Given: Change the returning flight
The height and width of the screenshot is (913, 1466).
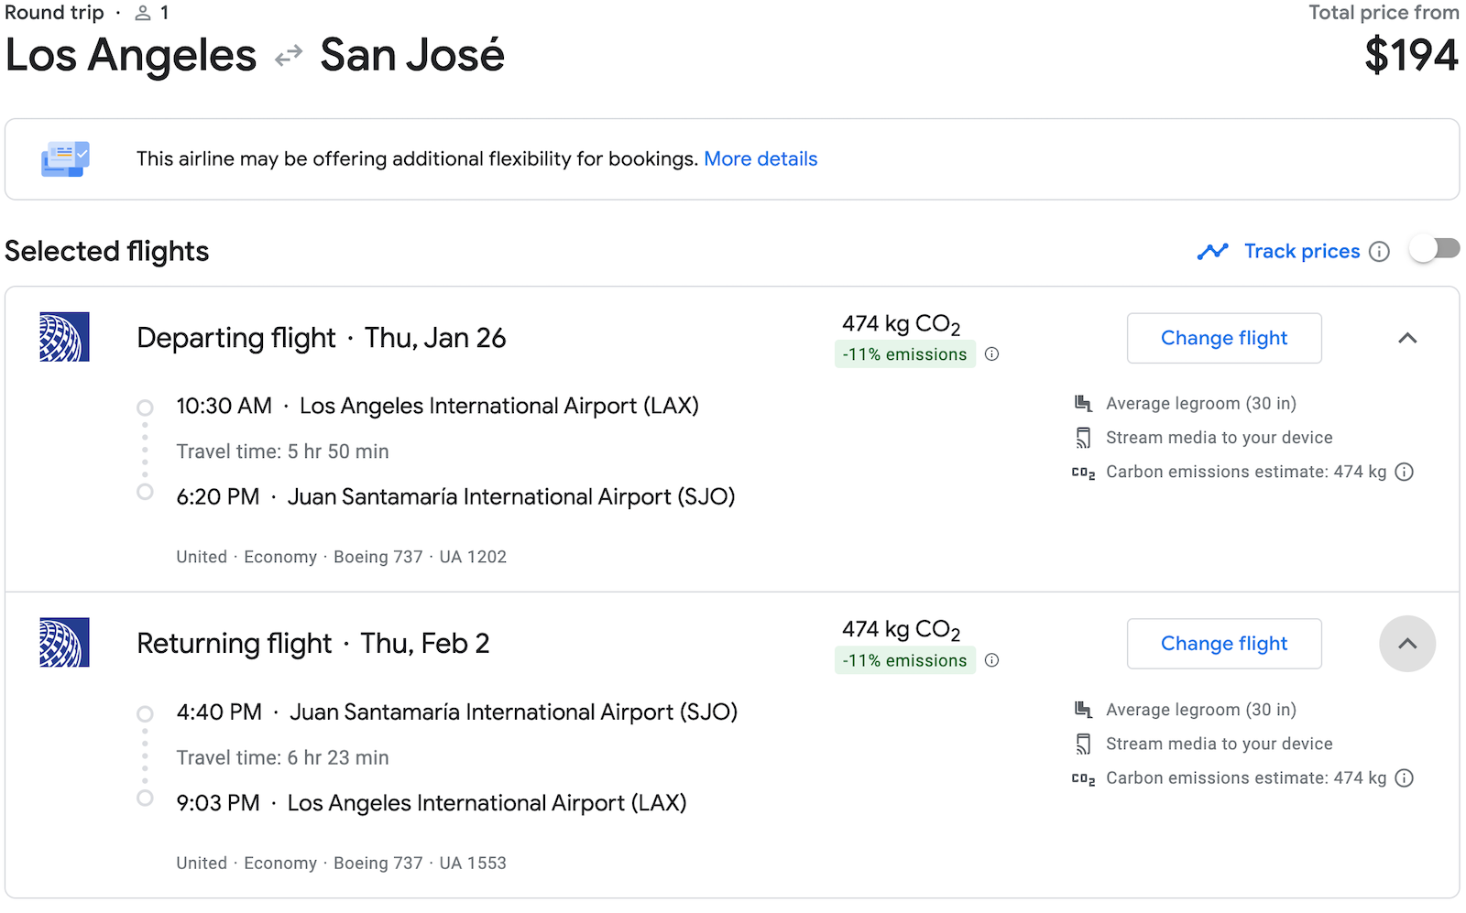Looking at the screenshot, I should [x=1223, y=644].
